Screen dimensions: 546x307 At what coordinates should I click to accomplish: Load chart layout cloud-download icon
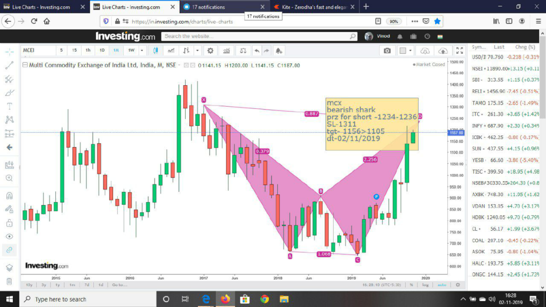click(425, 51)
